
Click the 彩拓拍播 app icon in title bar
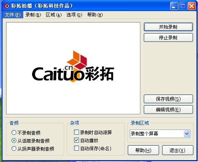click(x=6, y=6)
